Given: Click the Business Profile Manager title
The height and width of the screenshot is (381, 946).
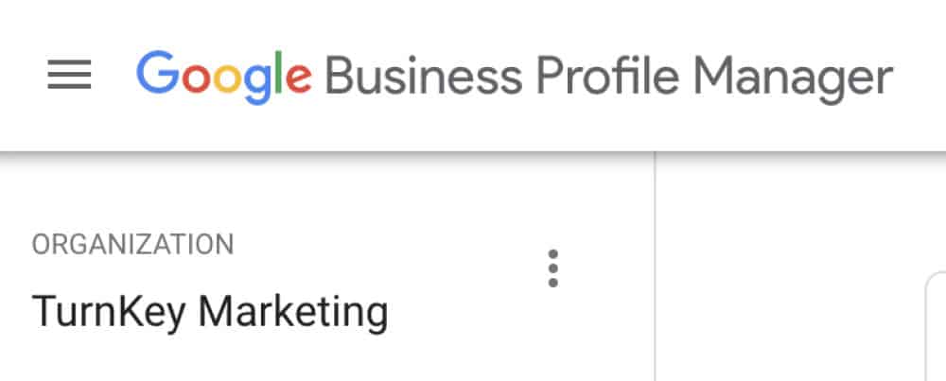Looking at the screenshot, I should coord(608,78).
